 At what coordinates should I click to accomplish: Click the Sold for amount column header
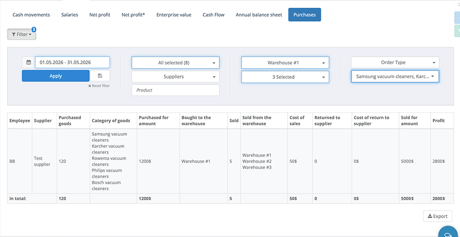[x=415, y=121]
